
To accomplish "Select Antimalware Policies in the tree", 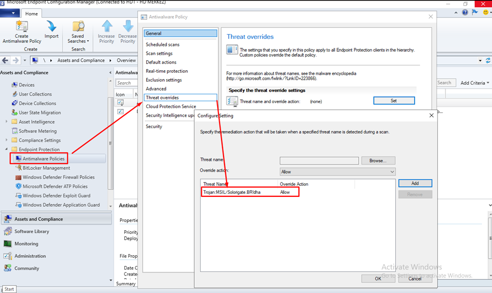I will (x=43, y=158).
